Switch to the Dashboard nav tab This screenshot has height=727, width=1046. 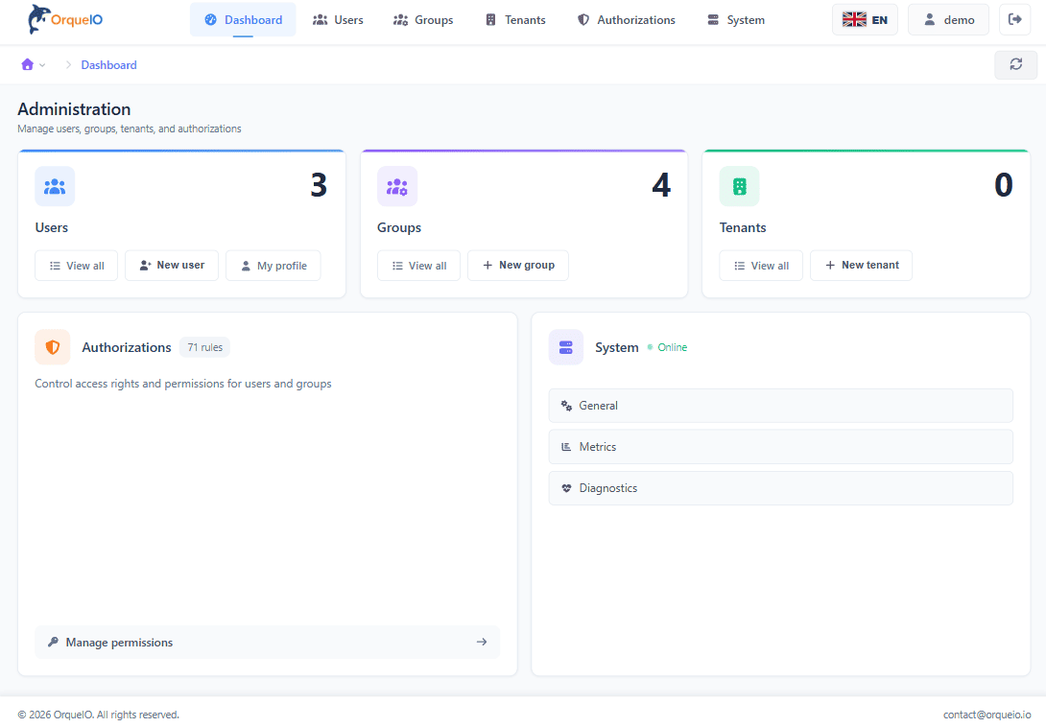tap(243, 19)
